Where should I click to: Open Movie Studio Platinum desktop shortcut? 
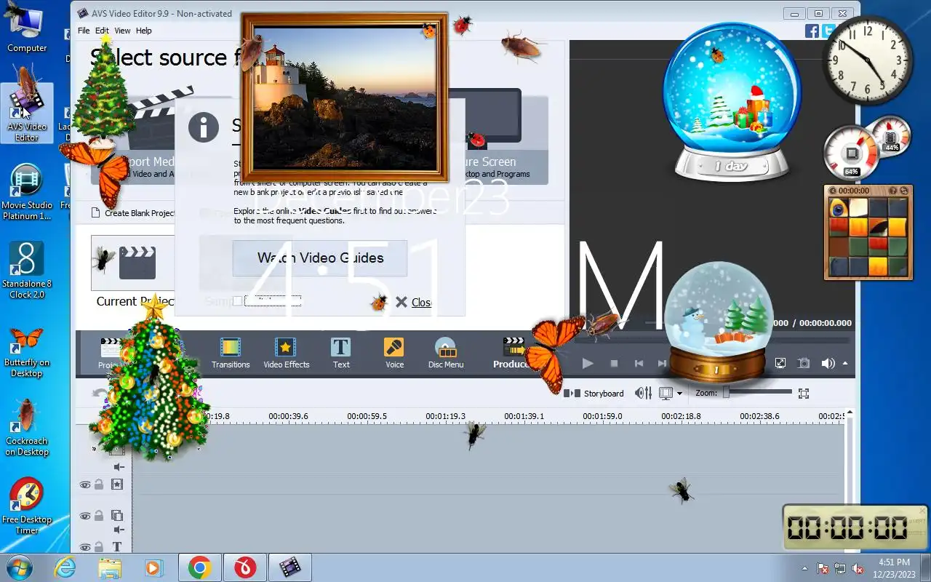[27, 191]
